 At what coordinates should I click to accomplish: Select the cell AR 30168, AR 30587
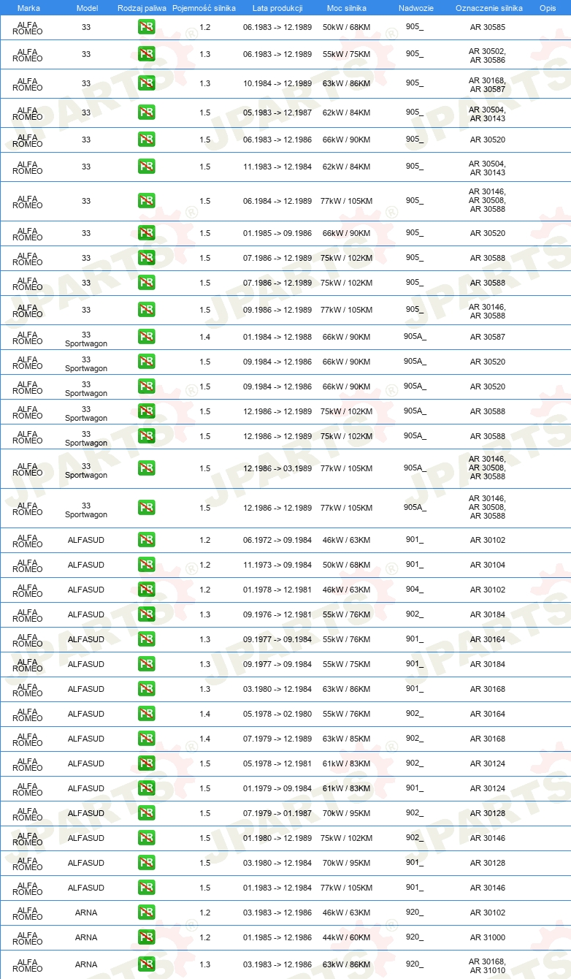(x=488, y=85)
